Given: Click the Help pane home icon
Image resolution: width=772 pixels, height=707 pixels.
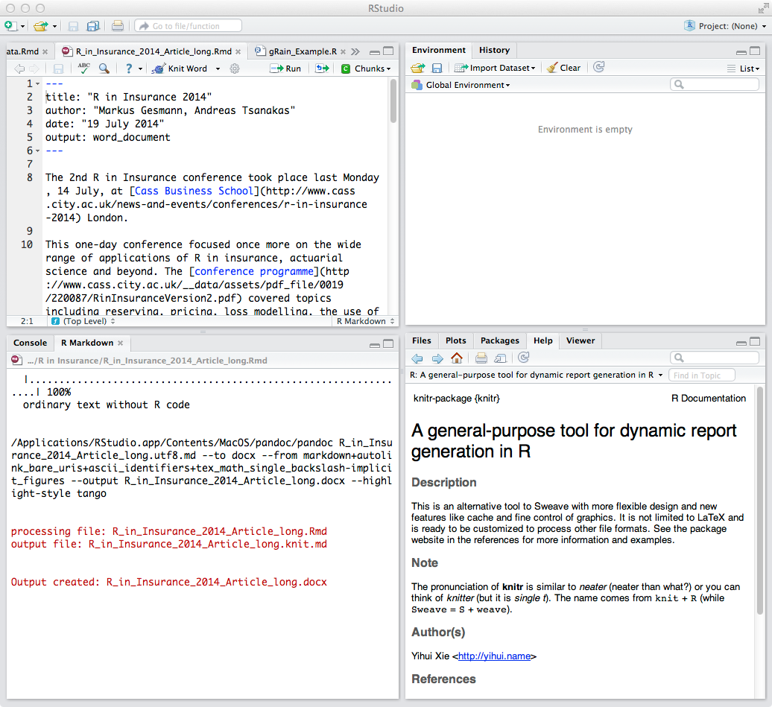Looking at the screenshot, I should point(457,358).
